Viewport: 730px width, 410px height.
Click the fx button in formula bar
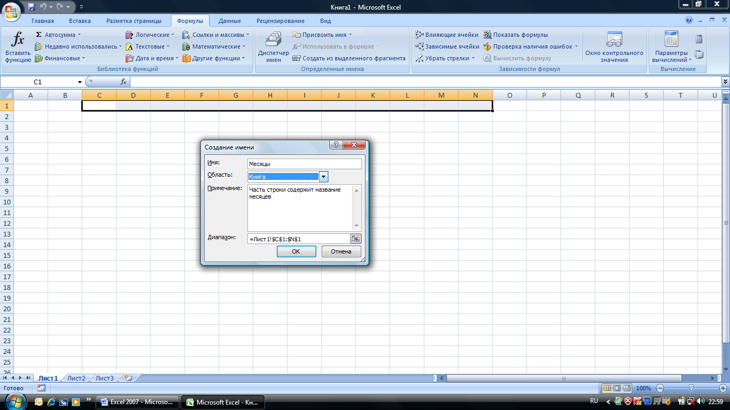123,82
